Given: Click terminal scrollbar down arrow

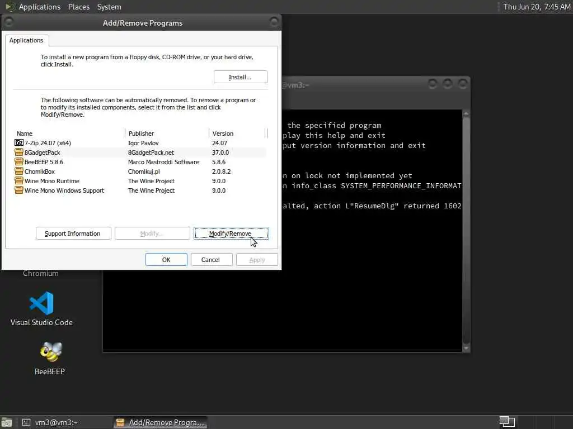Looking at the screenshot, I should coord(466,349).
